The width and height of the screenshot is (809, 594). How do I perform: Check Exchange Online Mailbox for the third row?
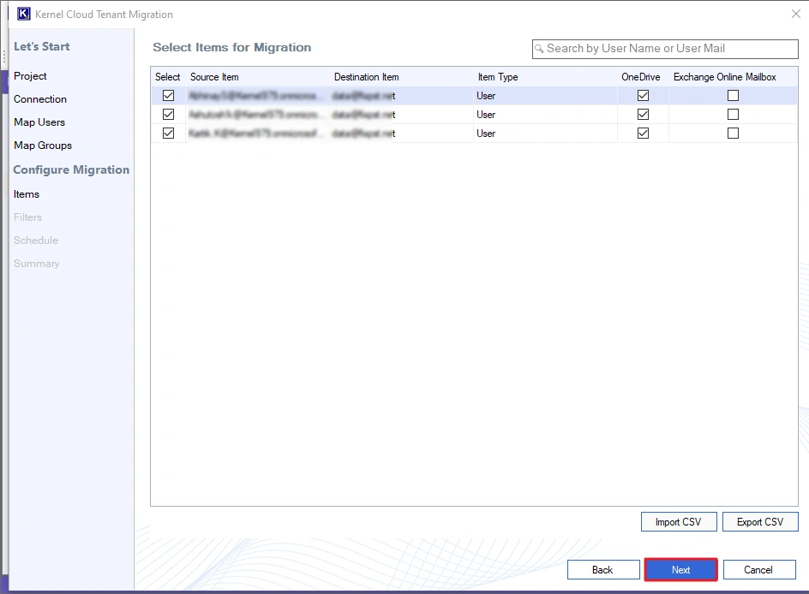point(733,133)
